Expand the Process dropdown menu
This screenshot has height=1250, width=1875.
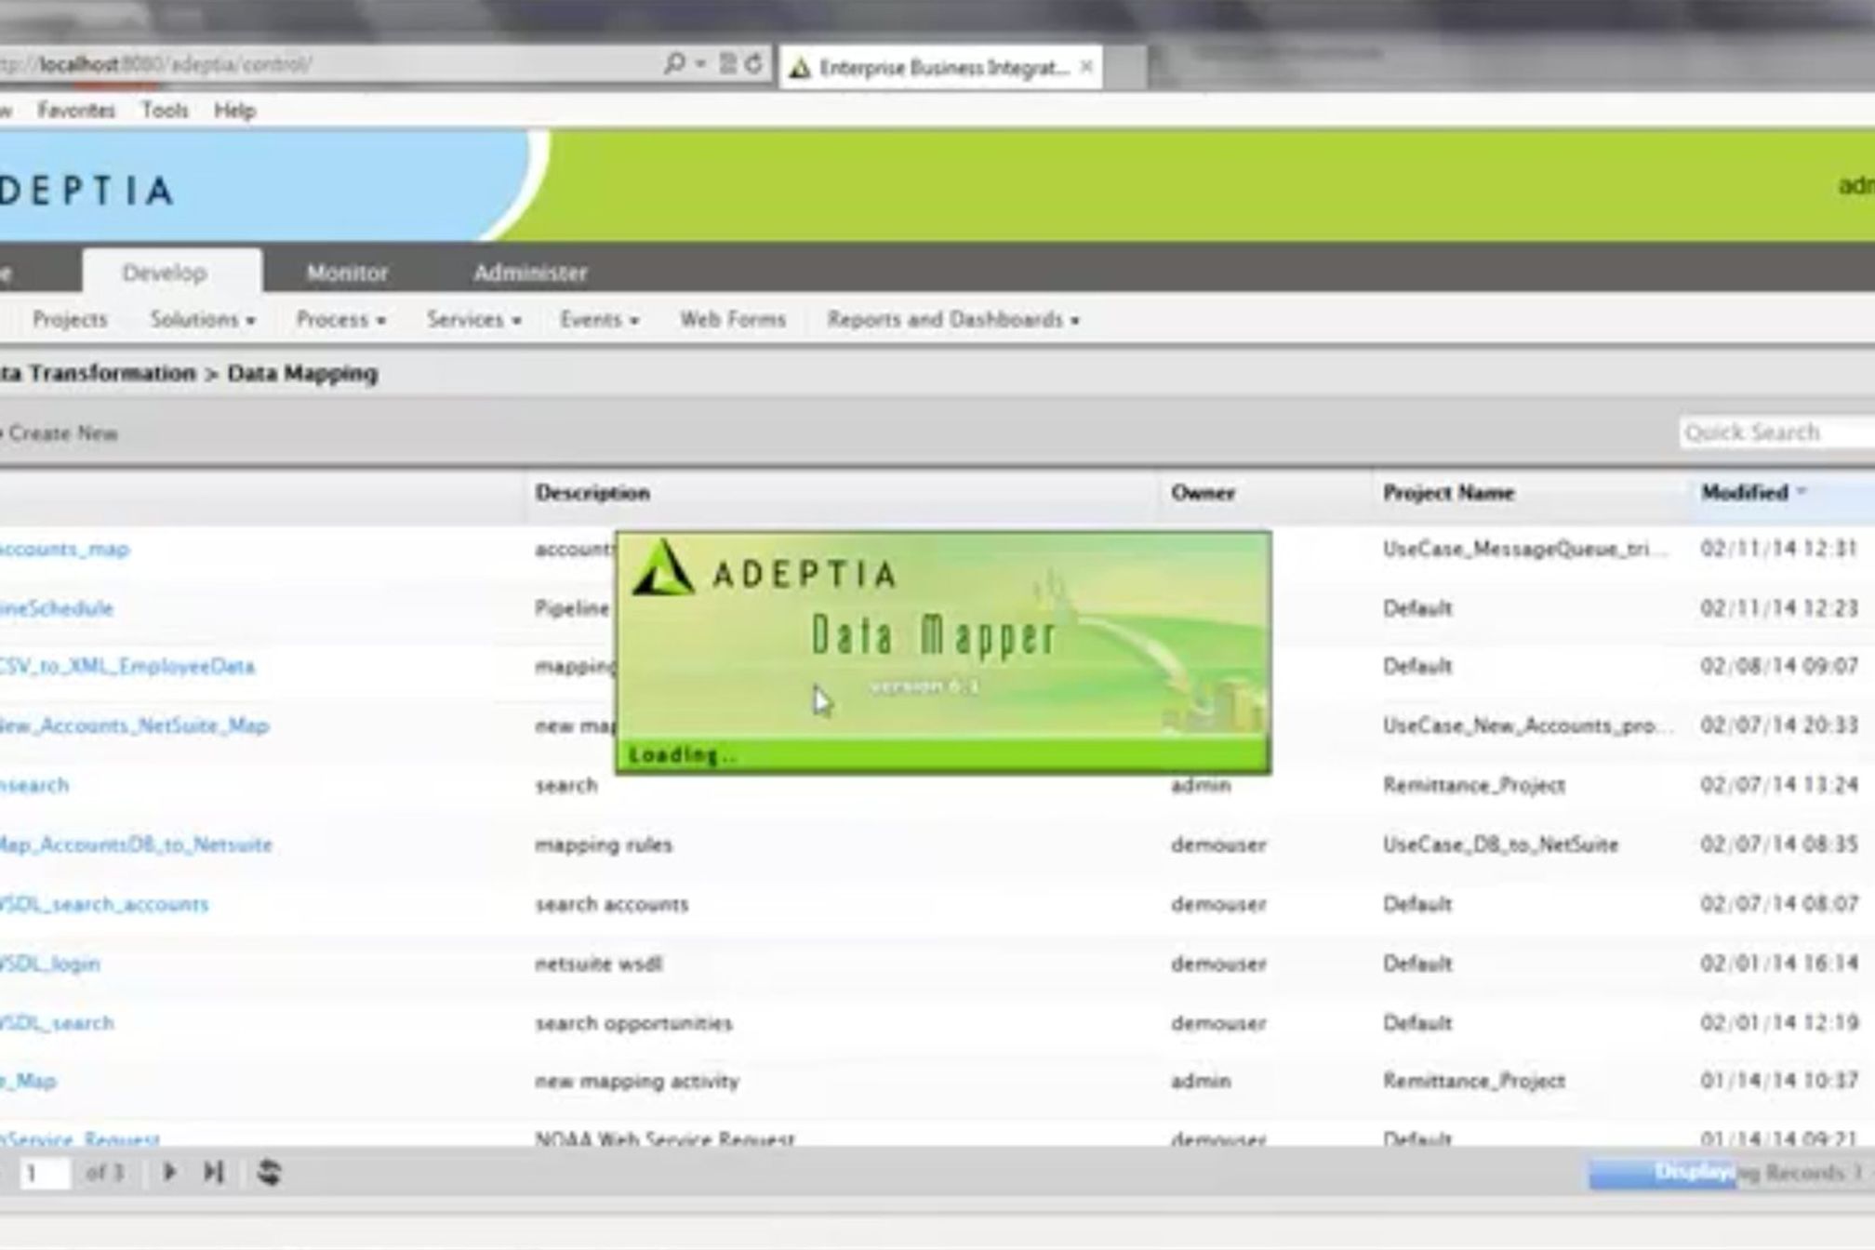coord(339,320)
